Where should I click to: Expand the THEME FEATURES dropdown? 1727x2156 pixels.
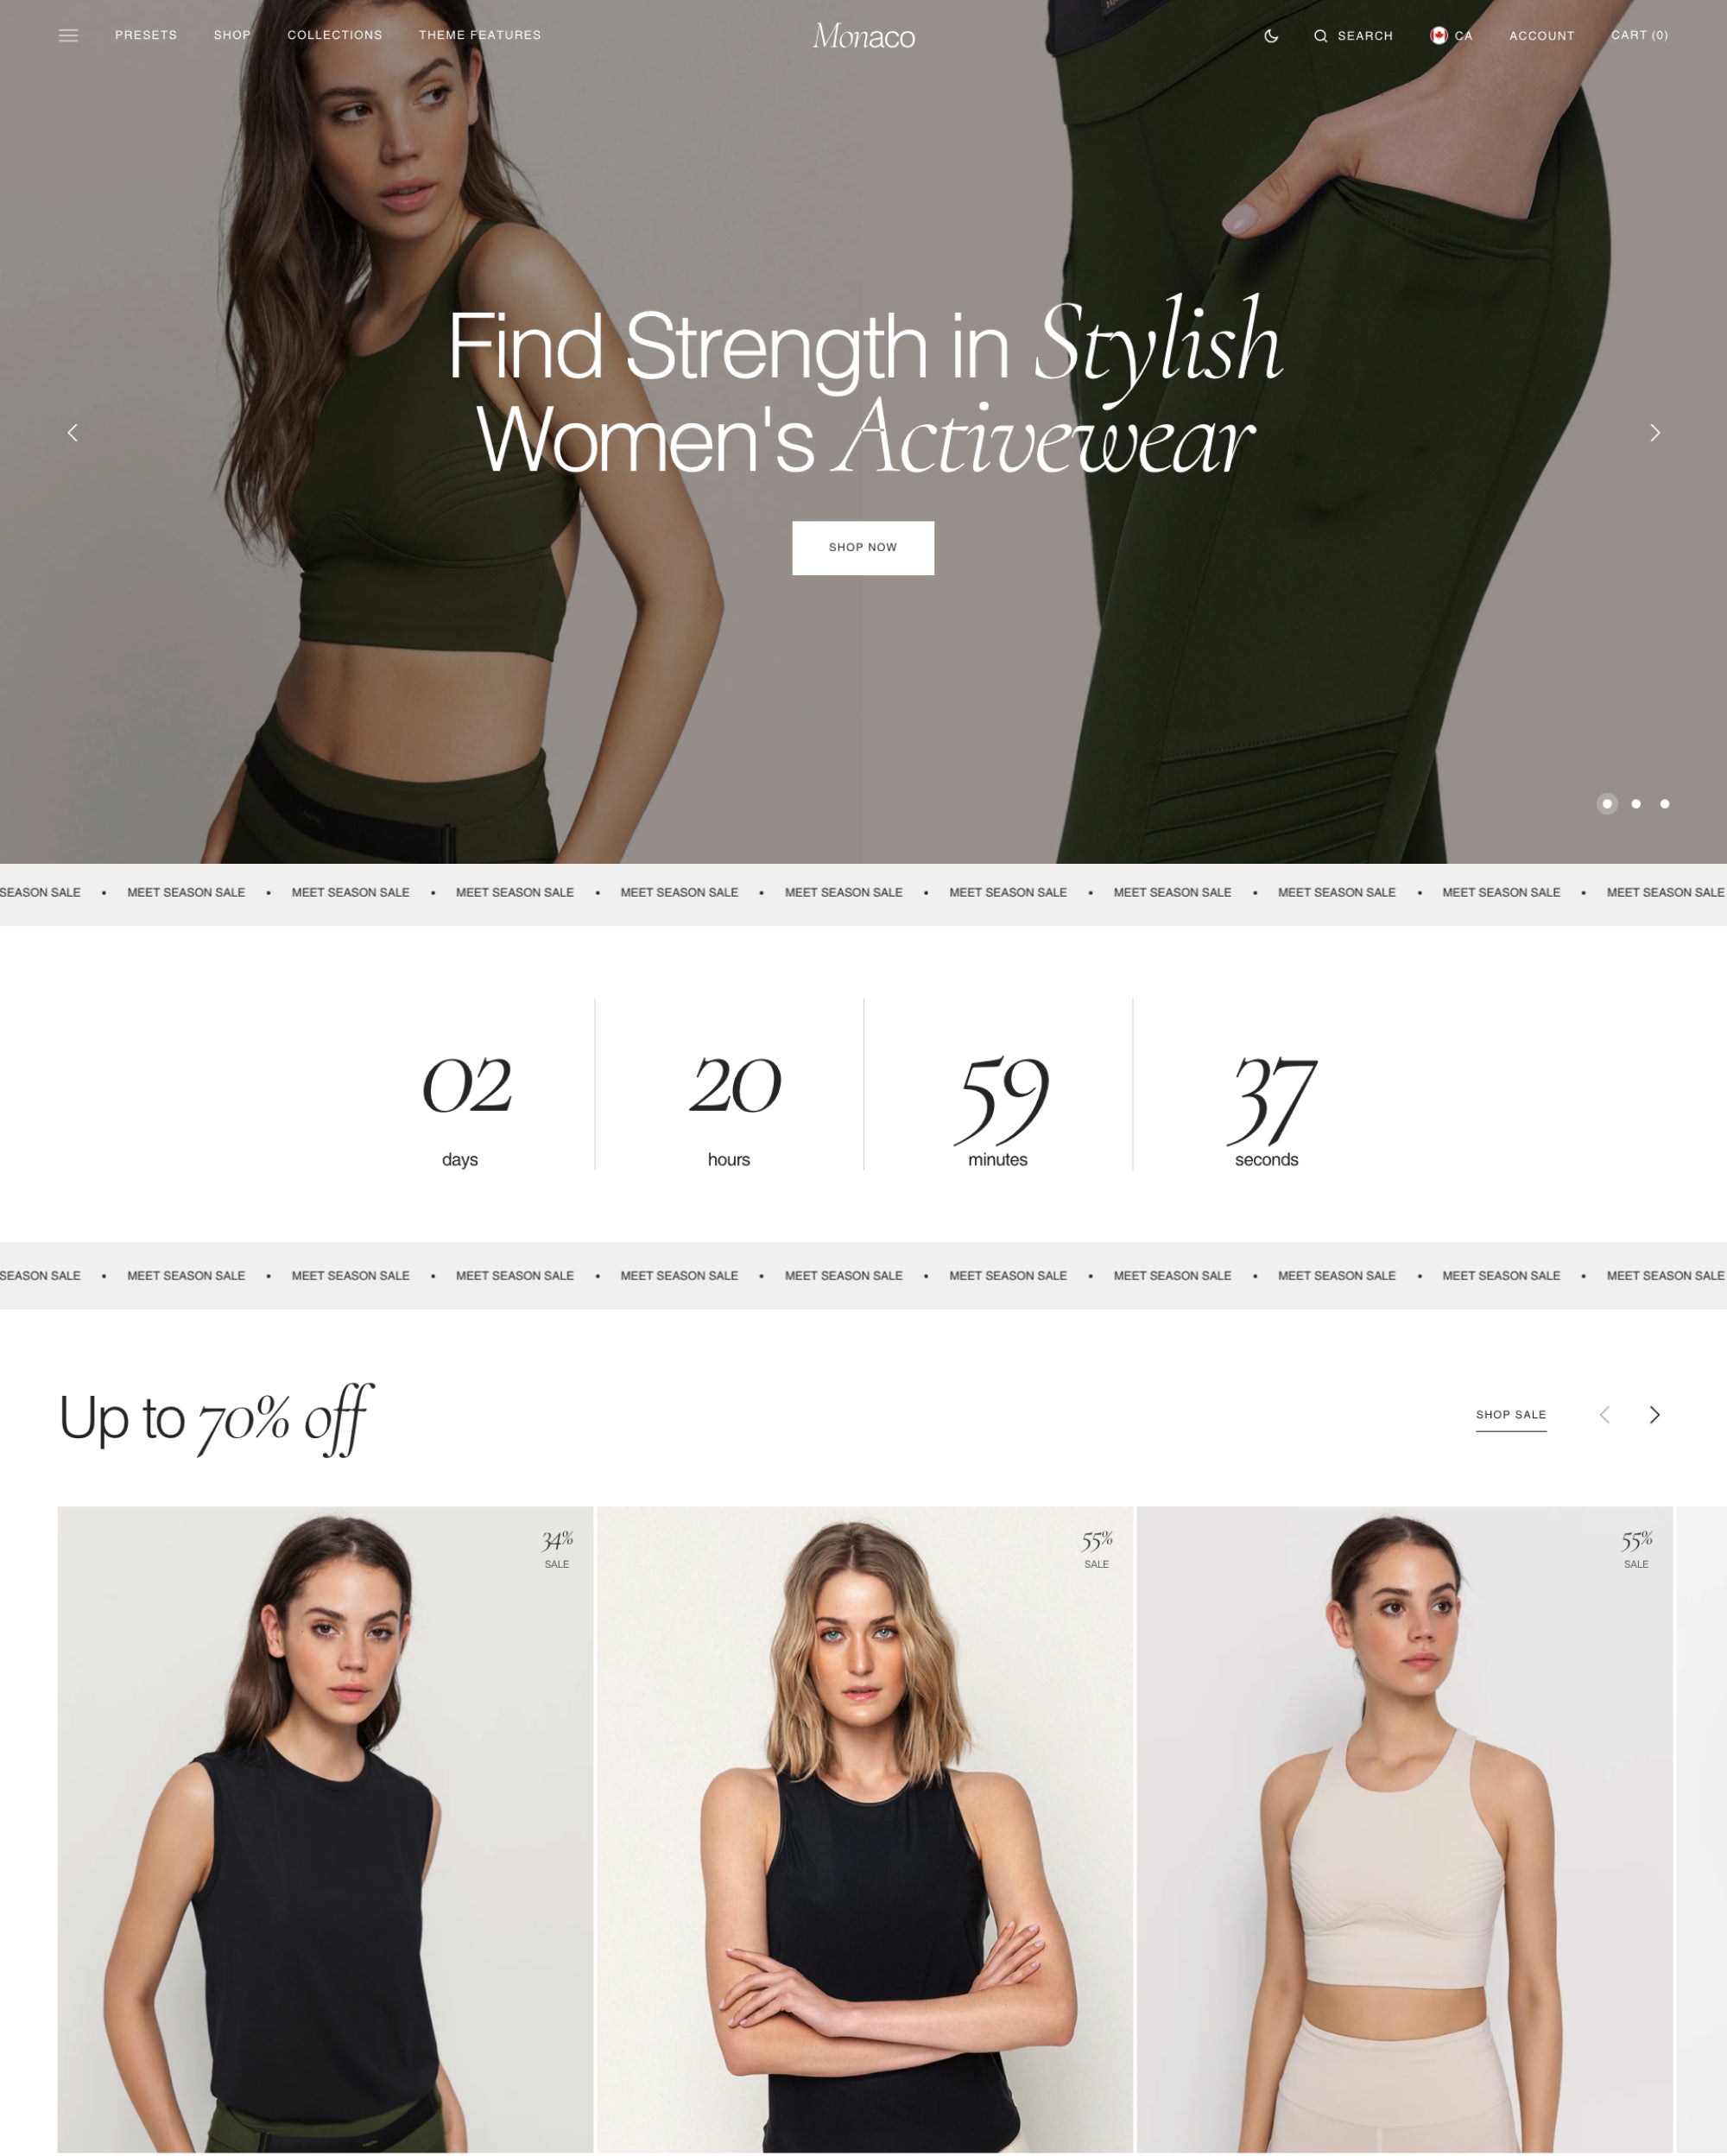481,35
